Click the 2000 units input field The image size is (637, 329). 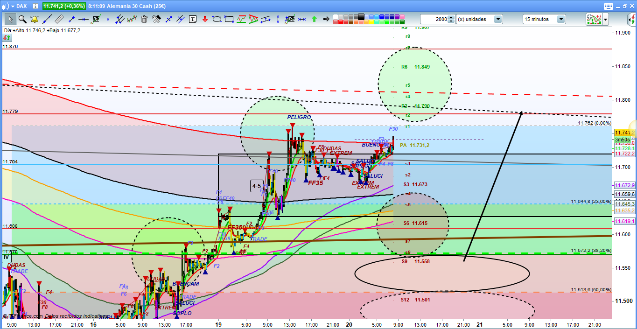(x=434, y=19)
